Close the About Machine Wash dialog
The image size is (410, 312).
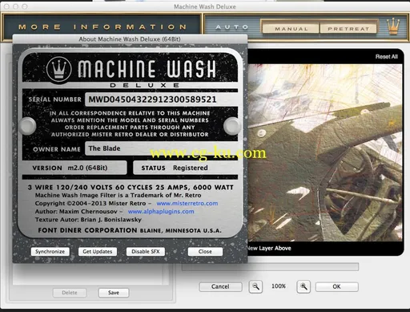tap(205, 252)
